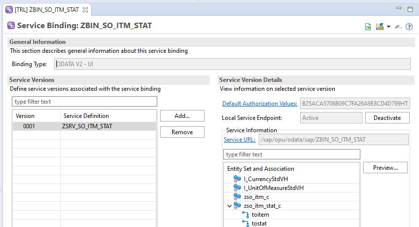Maximize the editor view
Image resolution: width=419 pixels, height=227 pixels.
point(410,9)
